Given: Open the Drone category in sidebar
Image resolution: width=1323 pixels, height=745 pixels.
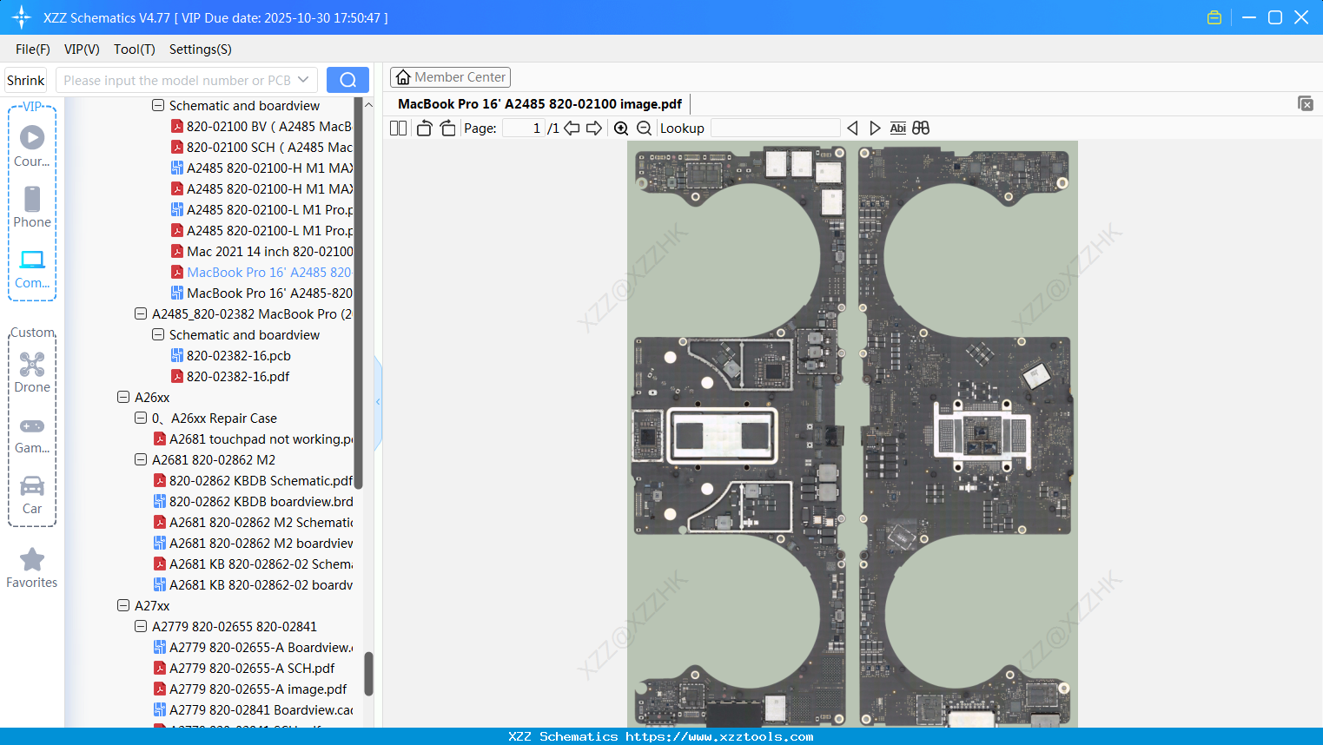Looking at the screenshot, I should [x=32, y=372].
